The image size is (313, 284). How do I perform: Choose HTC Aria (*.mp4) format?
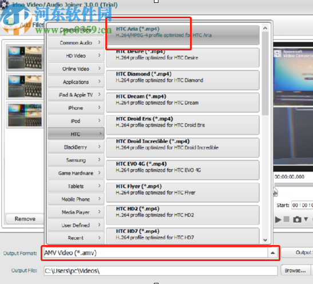tap(183, 35)
